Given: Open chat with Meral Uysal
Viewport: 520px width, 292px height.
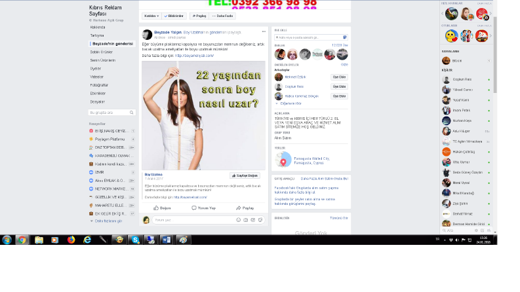Looking at the screenshot, I should (466, 183).
